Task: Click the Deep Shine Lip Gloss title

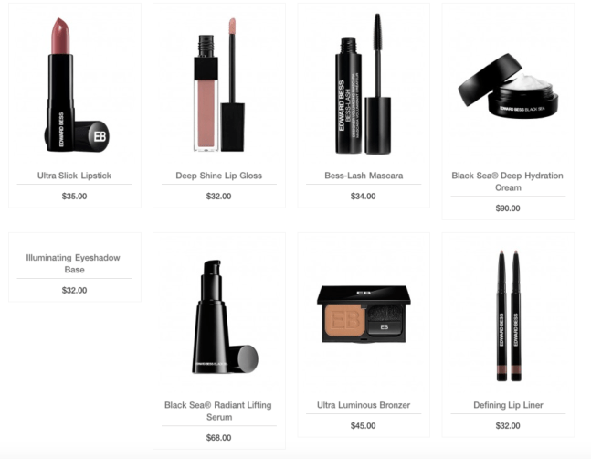Action: (x=219, y=176)
